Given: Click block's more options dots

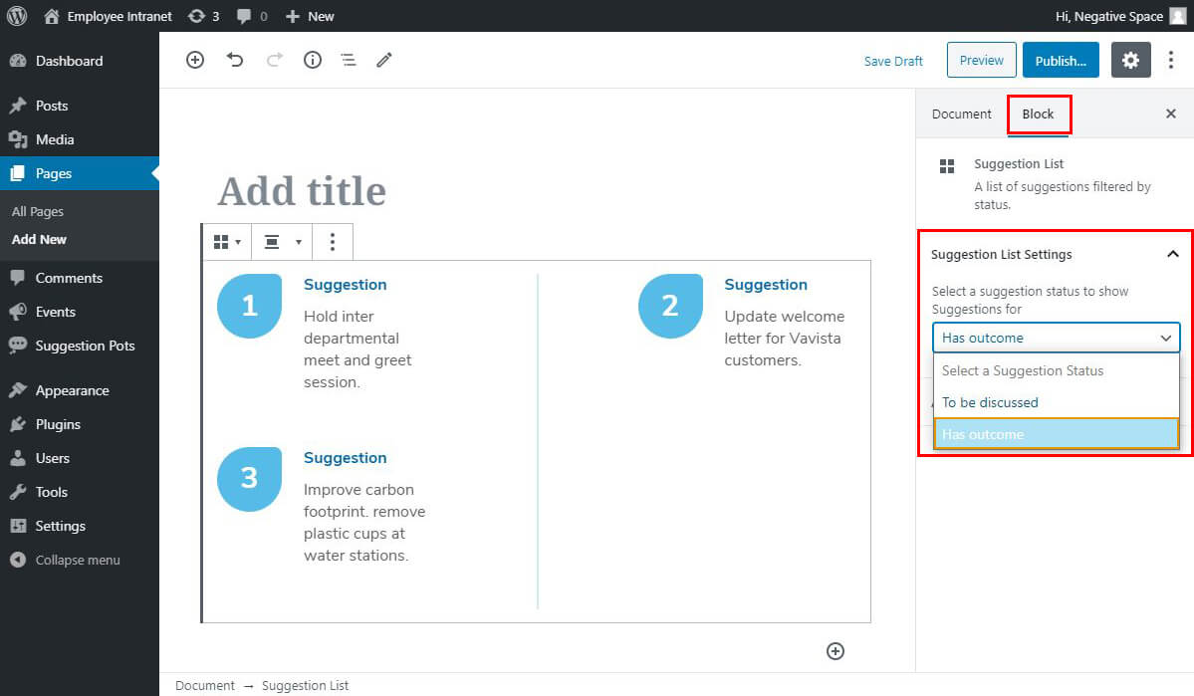Looking at the screenshot, I should [333, 242].
